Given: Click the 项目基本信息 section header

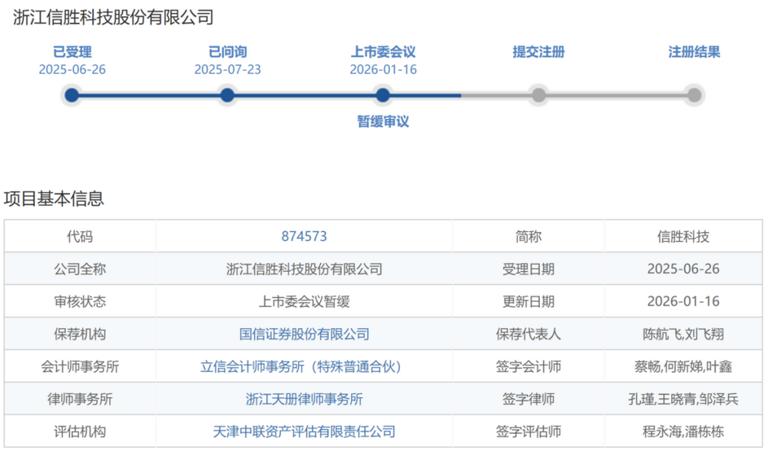Looking at the screenshot, I should click(56, 199).
